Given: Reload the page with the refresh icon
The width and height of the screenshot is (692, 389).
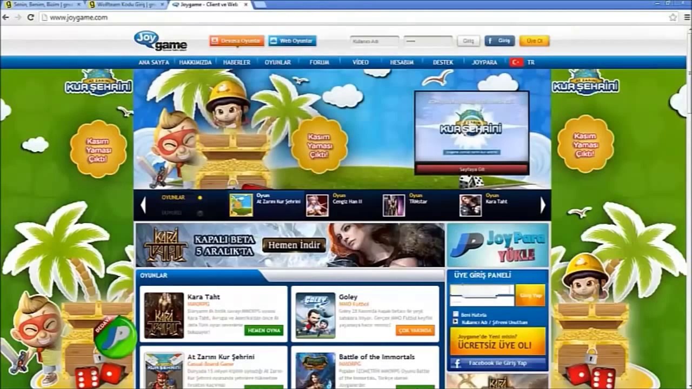Looking at the screenshot, I should point(30,17).
